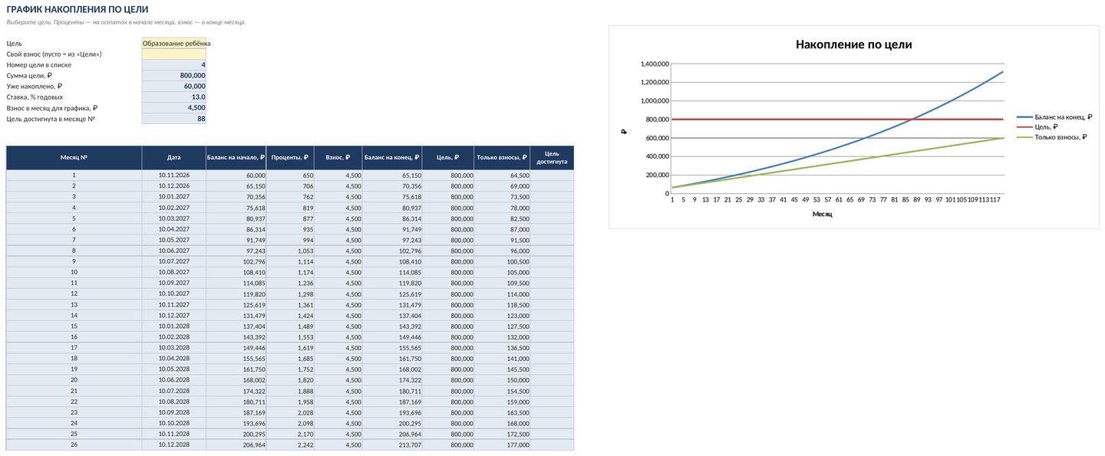The height and width of the screenshot is (456, 1105).
Task: Select the goal cell 'Образование ребёнка'
Action: coord(174,44)
